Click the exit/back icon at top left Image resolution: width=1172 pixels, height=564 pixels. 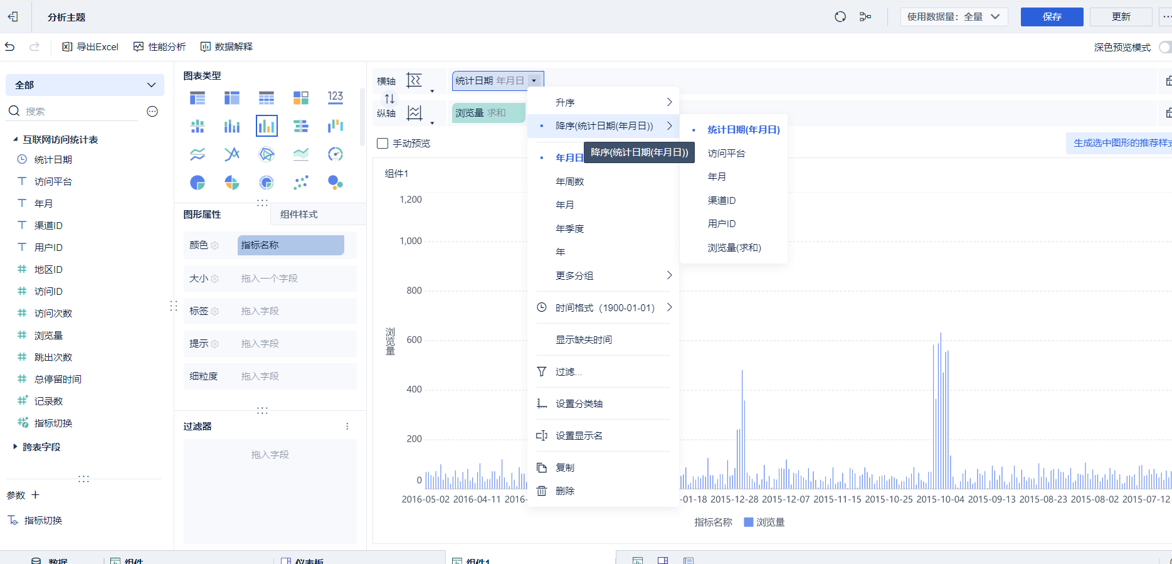pyautogui.click(x=13, y=17)
